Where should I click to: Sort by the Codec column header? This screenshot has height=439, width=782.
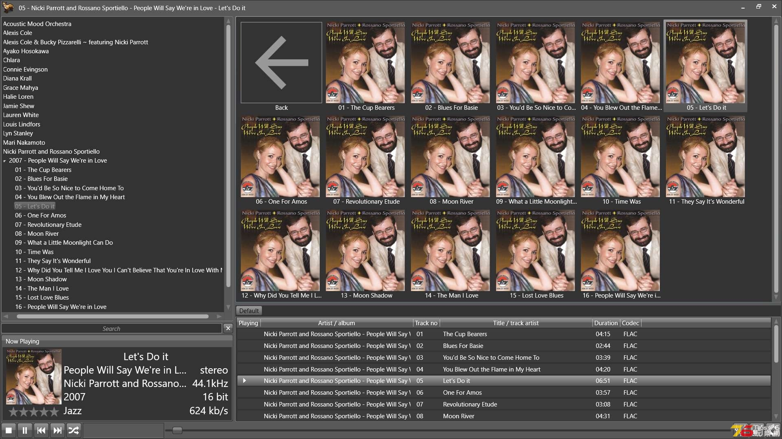coord(630,323)
